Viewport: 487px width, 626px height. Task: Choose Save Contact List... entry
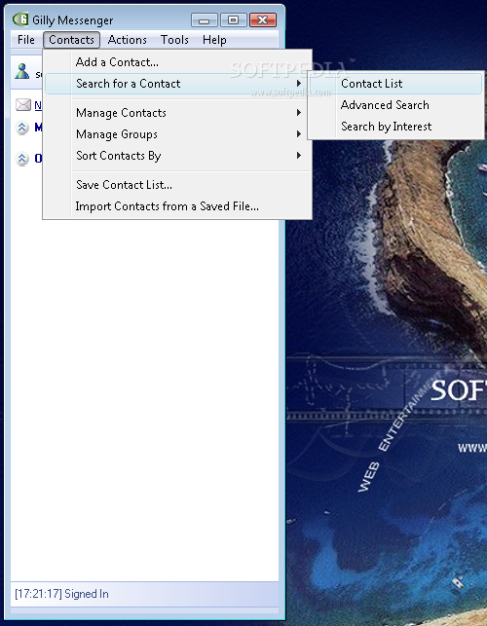click(178, 185)
